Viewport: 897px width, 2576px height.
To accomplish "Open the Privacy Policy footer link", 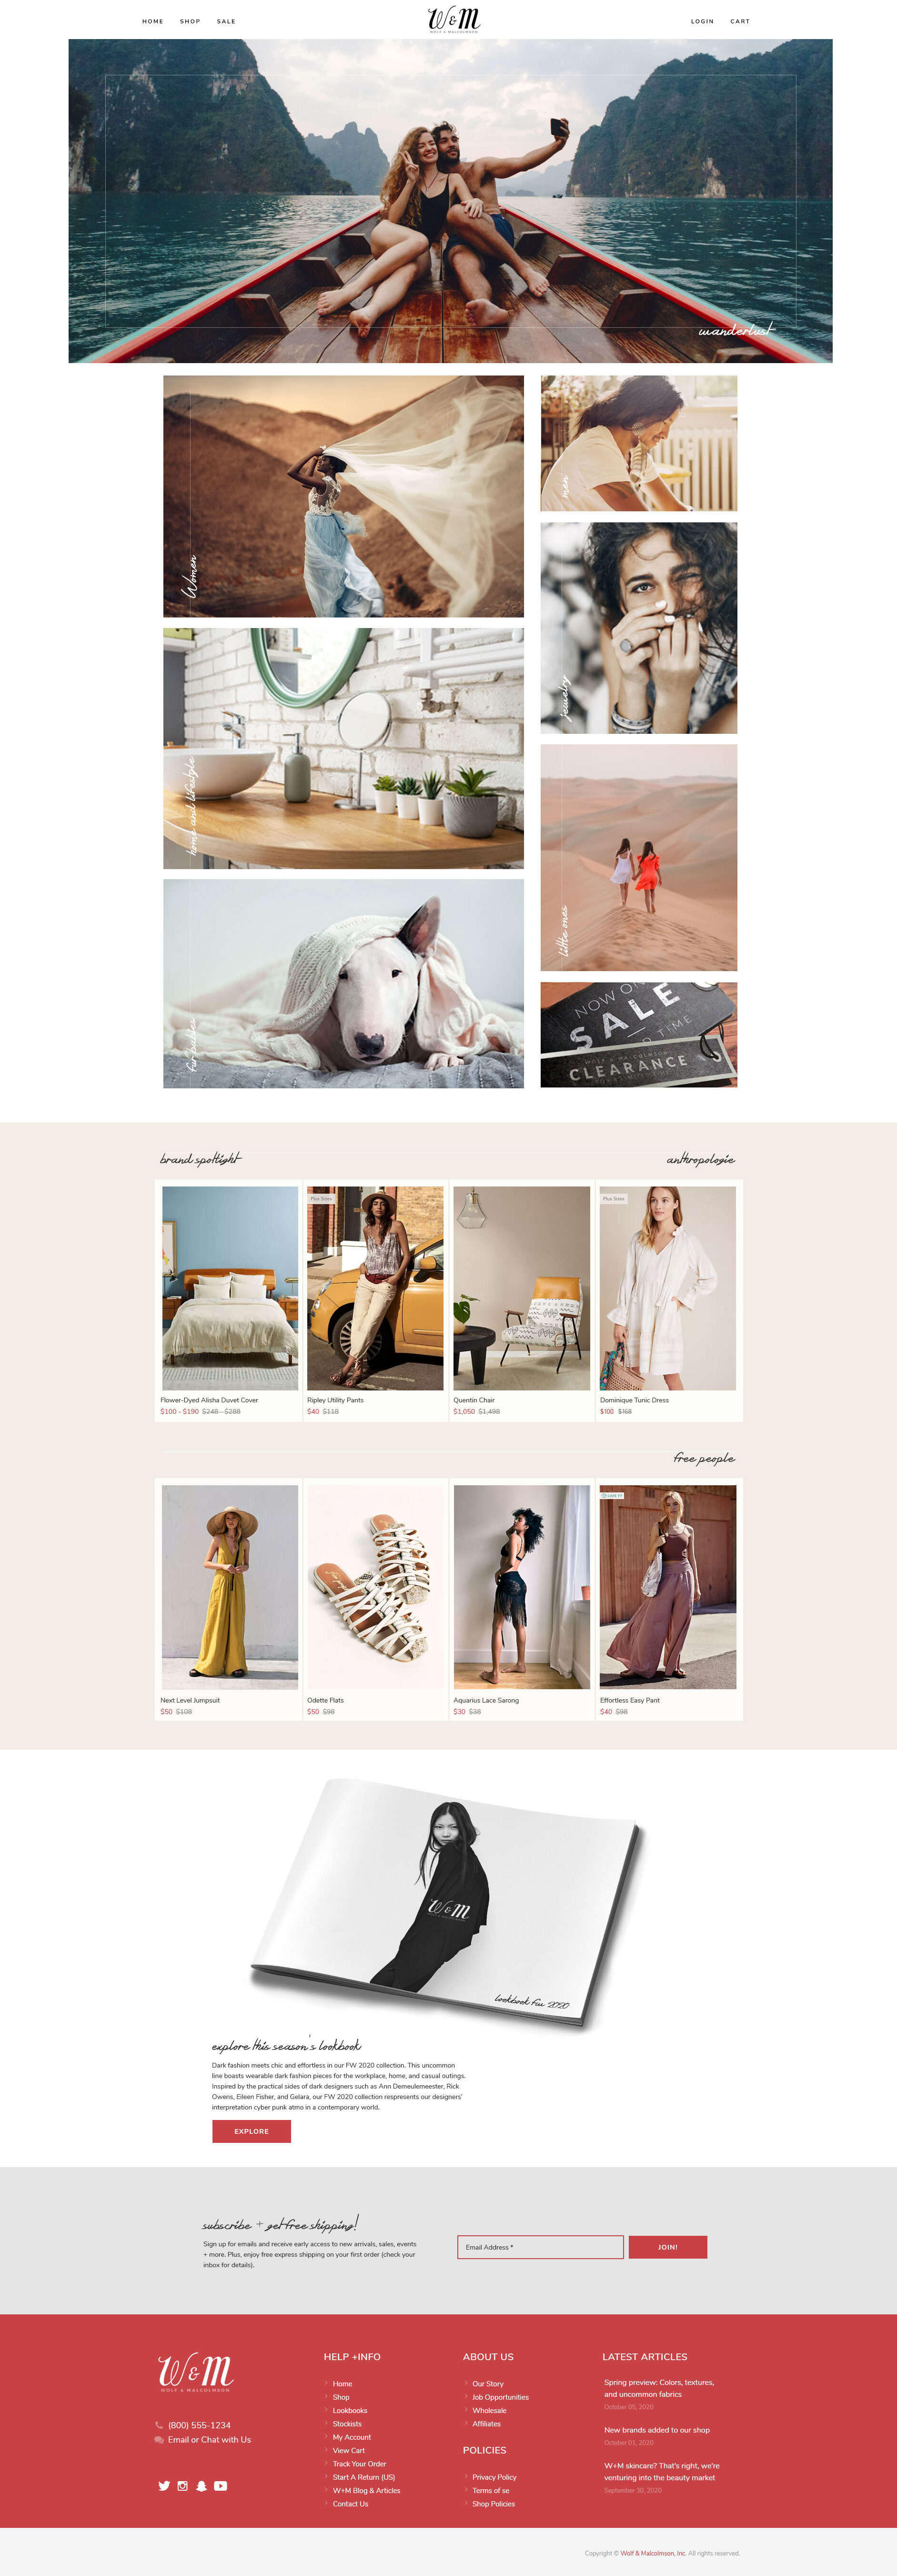I will (494, 2476).
